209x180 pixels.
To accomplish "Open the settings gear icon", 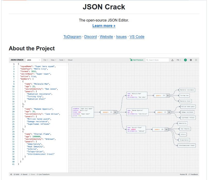I will click(191, 60).
